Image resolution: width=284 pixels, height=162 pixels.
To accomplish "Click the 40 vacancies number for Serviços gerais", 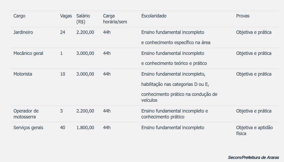I will pyautogui.click(x=63, y=128).
